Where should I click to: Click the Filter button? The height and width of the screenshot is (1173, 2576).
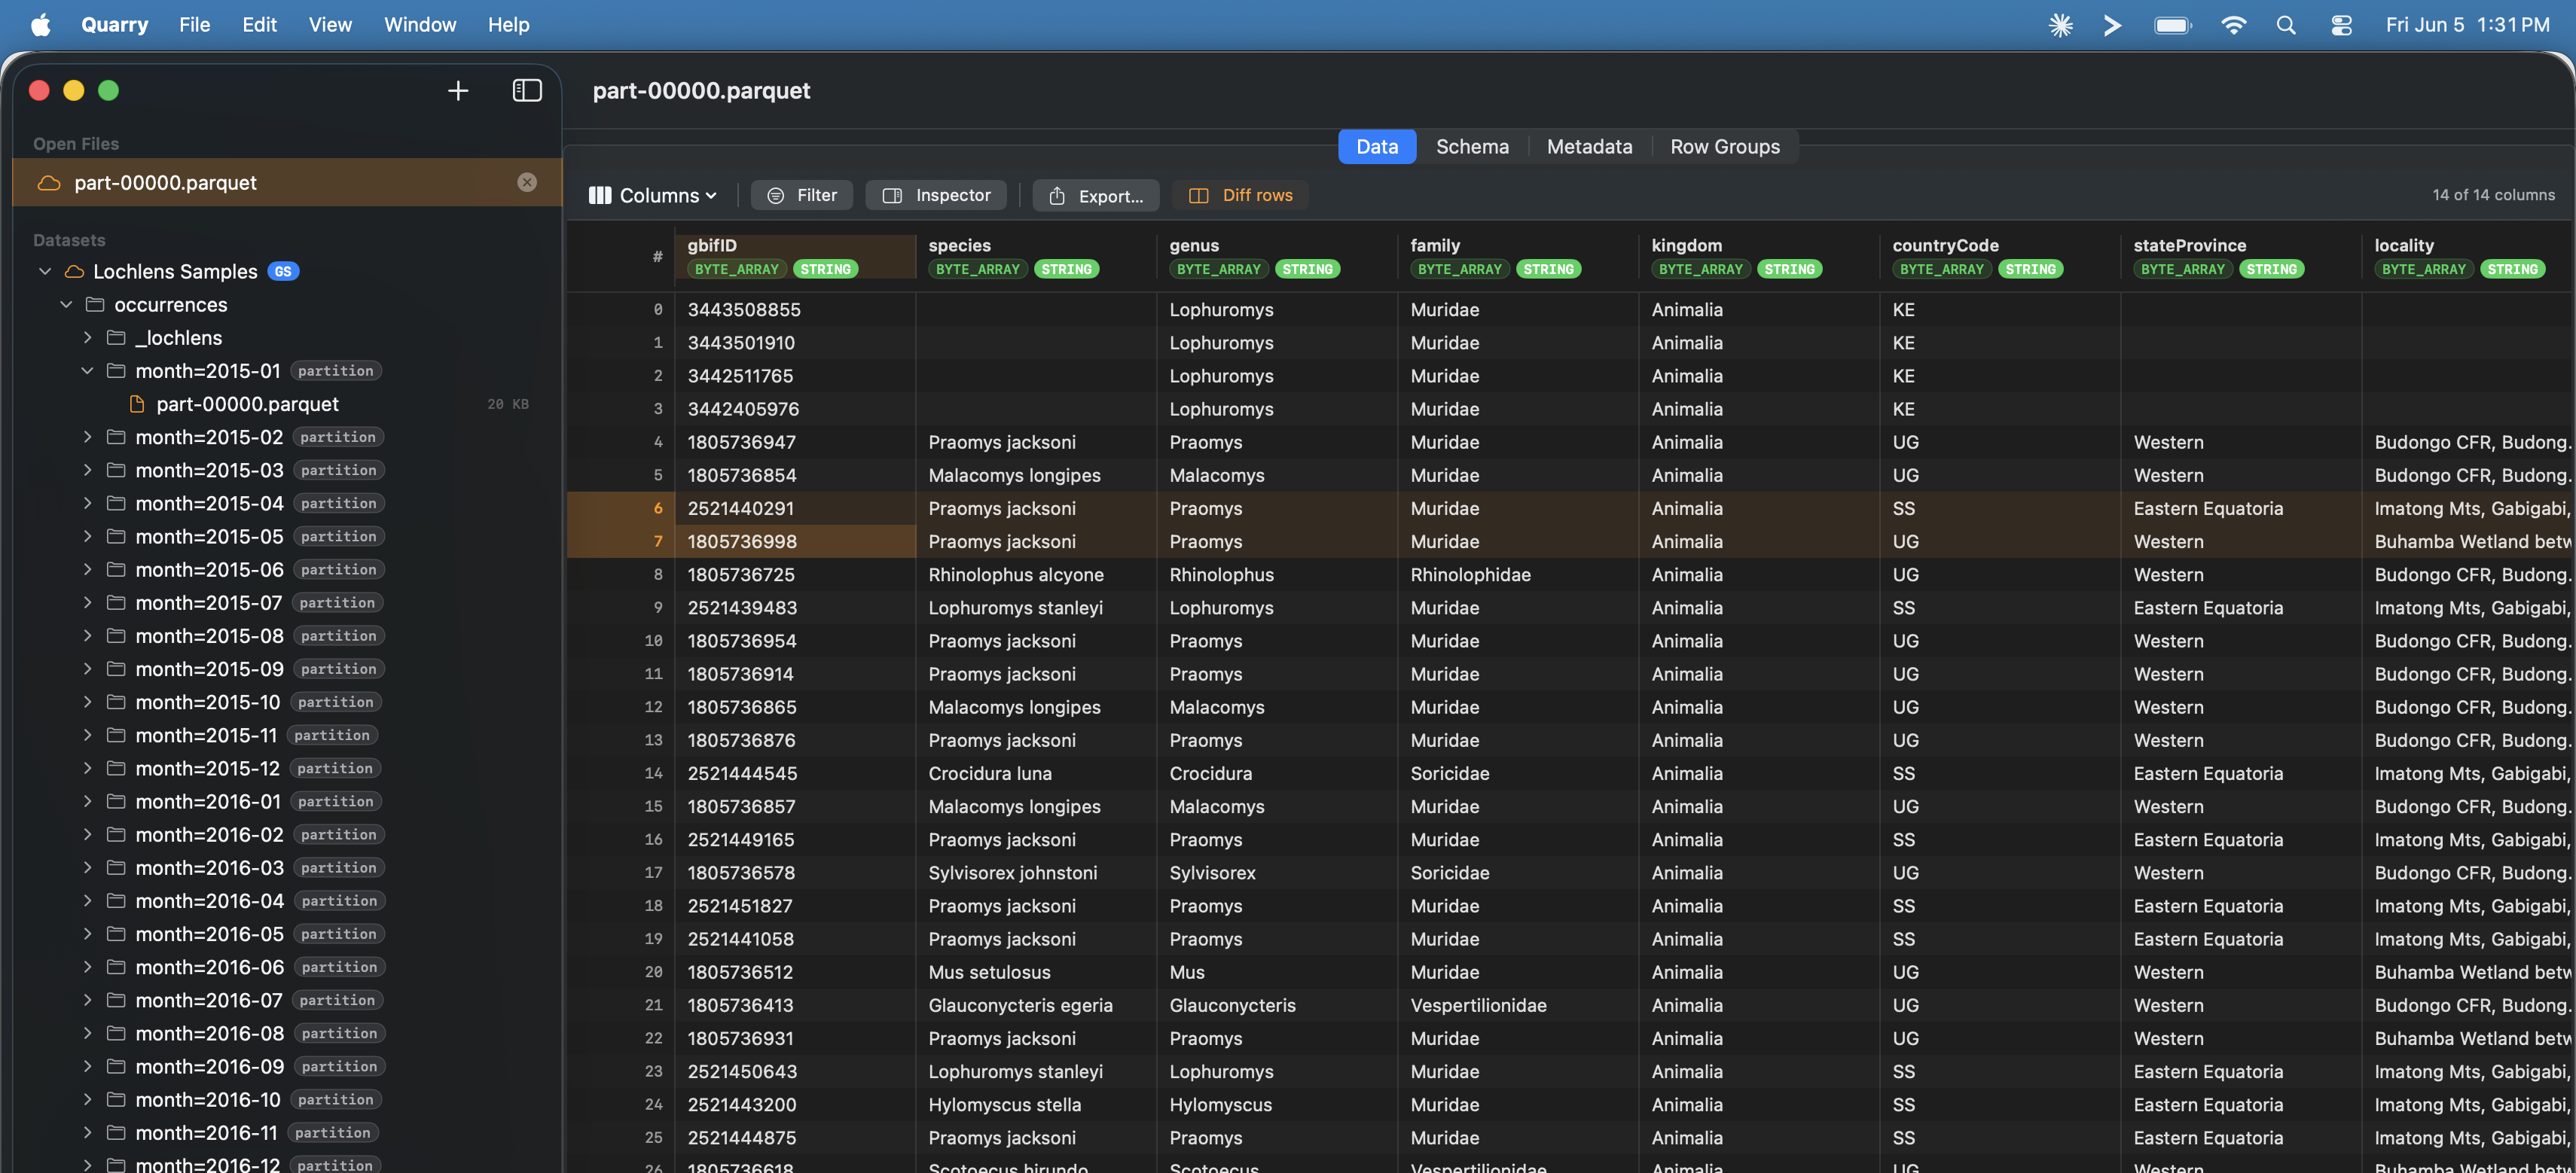tap(802, 195)
